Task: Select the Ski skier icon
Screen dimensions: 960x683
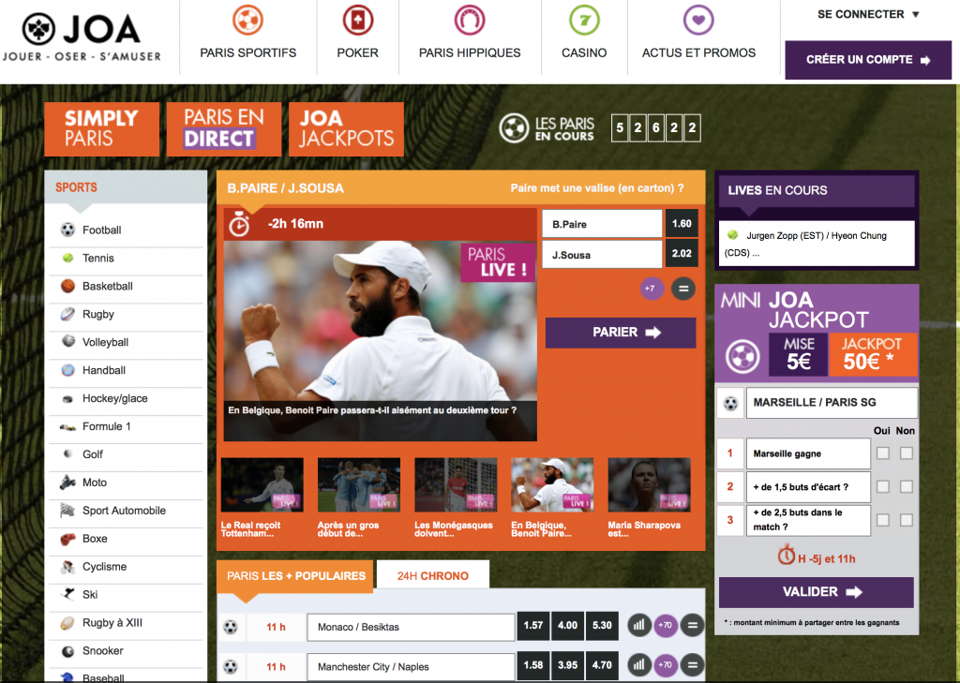Action: 67,594
